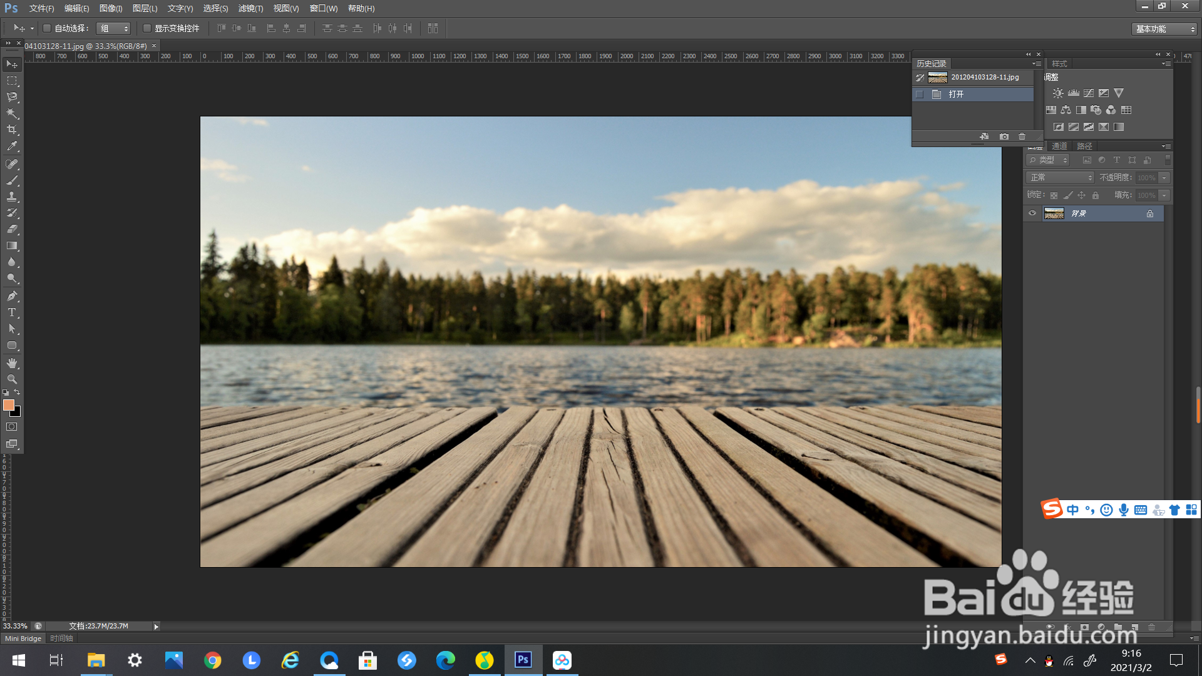1202x676 pixels.
Task: Select the Dodge tool
Action: [12, 279]
